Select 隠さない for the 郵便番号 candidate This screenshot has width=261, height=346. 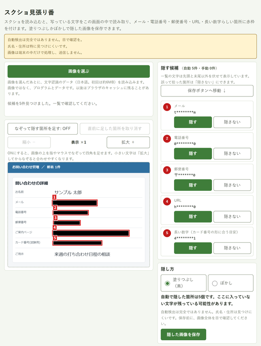click(232, 185)
